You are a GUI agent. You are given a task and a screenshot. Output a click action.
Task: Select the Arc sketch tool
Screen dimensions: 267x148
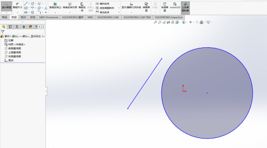click(32, 8)
